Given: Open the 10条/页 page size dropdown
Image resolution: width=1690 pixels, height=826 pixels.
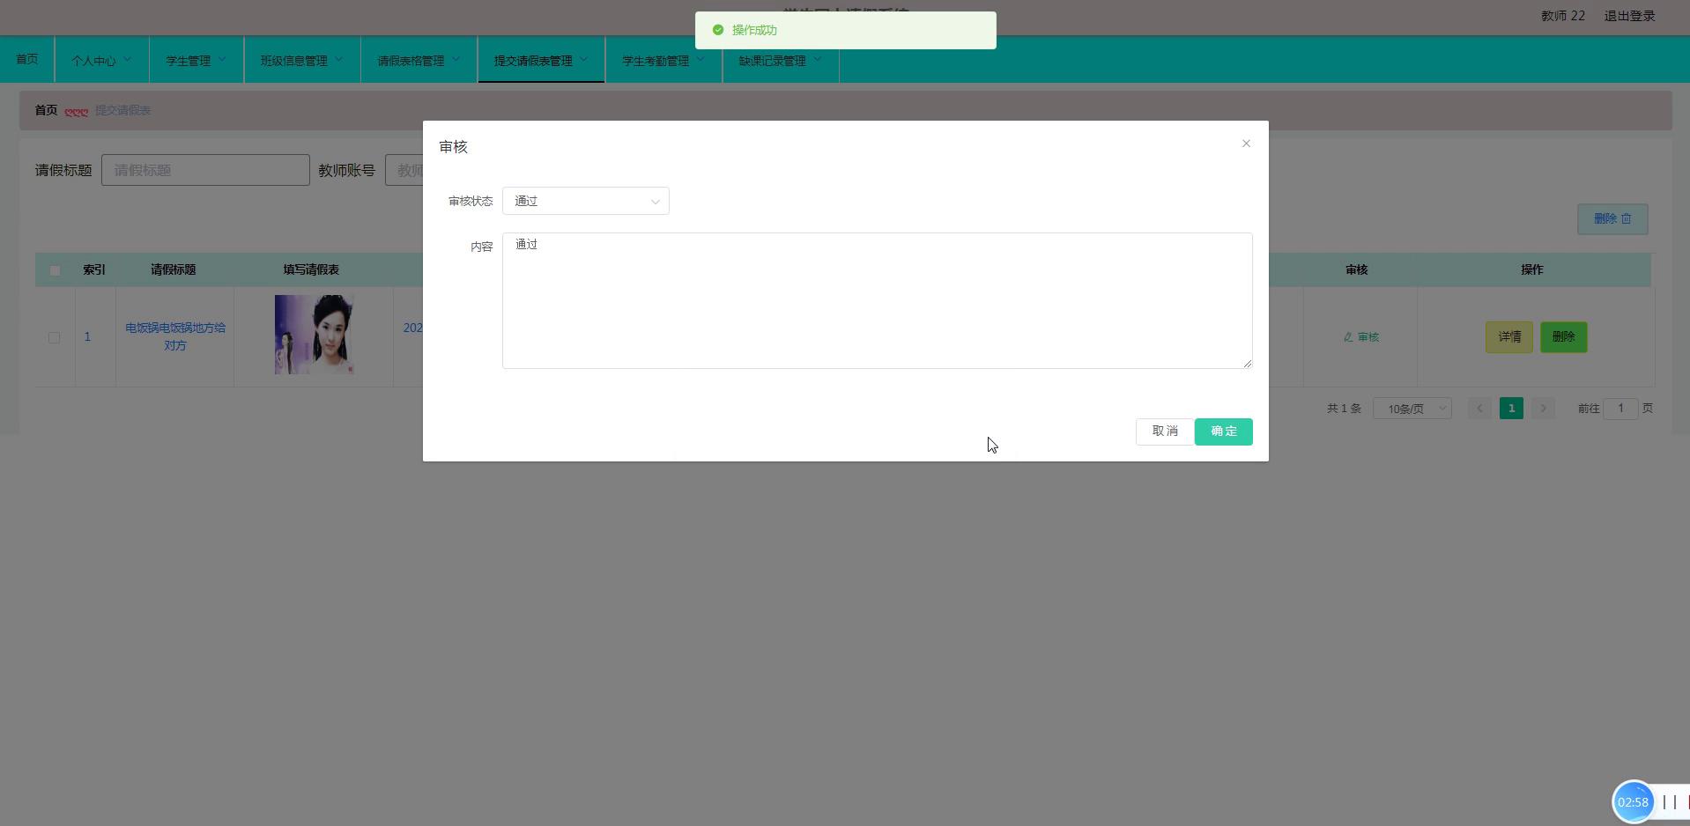Looking at the screenshot, I should [x=1412, y=409].
